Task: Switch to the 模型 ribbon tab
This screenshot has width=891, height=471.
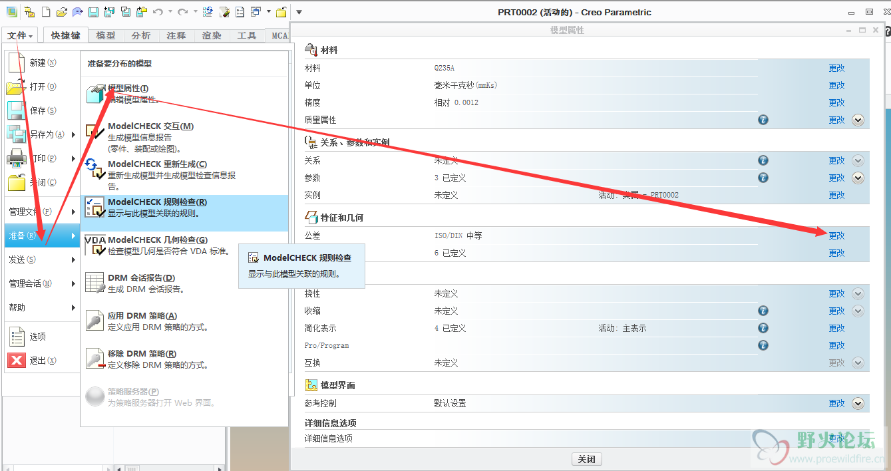Action: (106, 35)
